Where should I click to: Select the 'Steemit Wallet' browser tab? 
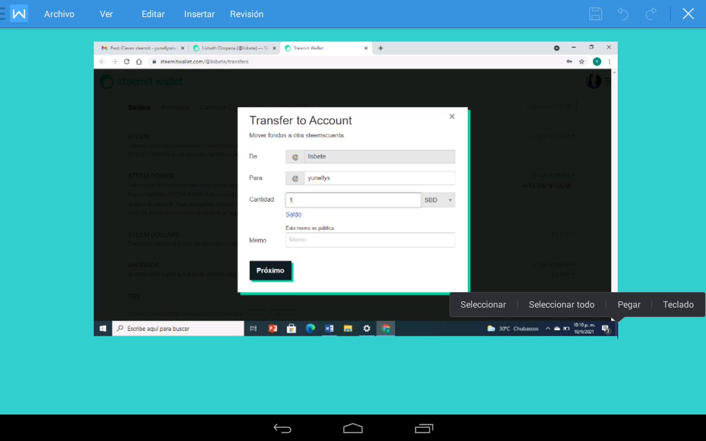point(325,48)
